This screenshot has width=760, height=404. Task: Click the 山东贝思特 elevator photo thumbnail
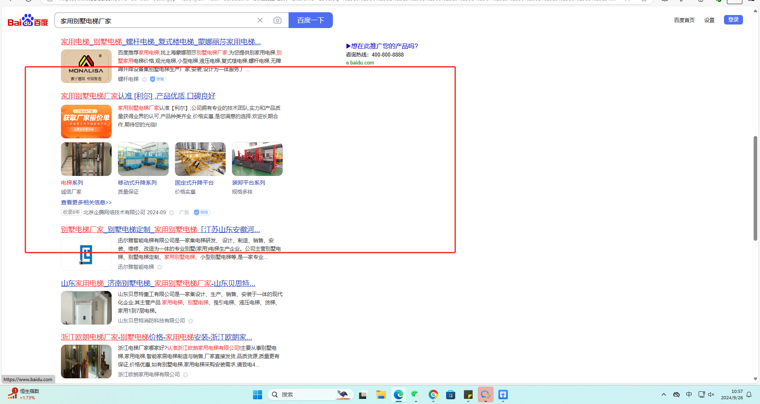click(86, 308)
